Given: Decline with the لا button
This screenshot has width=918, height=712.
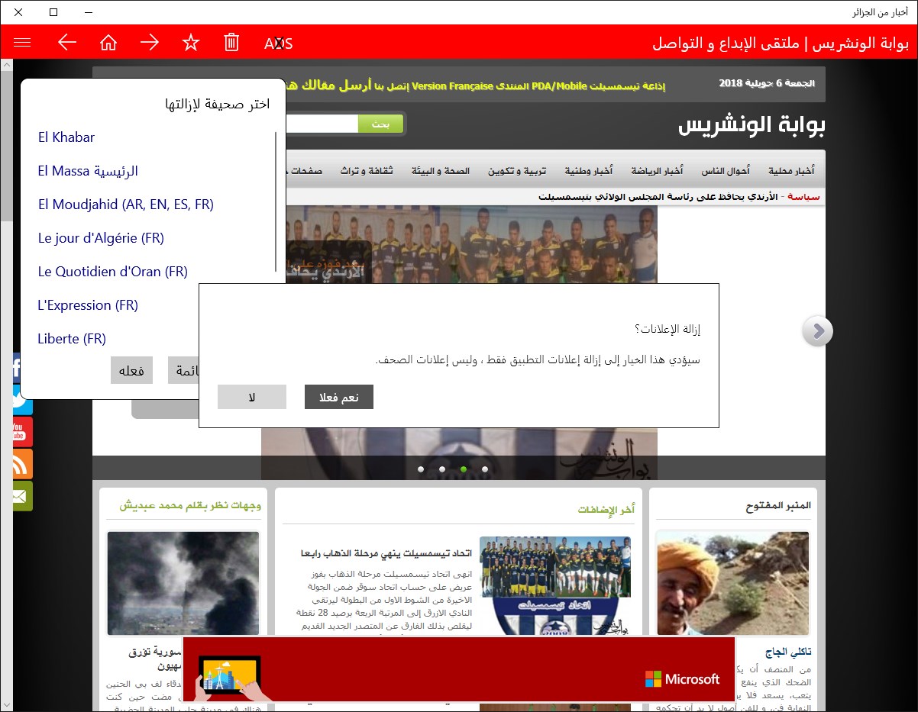Looking at the screenshot, I should click(x=252, y=397).
